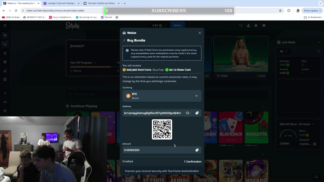This screenshot has width=324, height=182.
Task: Click the Stake logo
Action: pos(73,25)
